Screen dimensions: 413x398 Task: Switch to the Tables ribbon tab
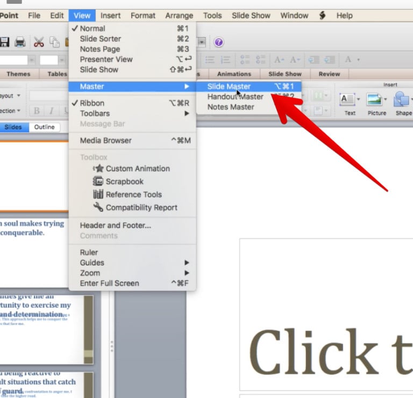(x=57, y=74)
